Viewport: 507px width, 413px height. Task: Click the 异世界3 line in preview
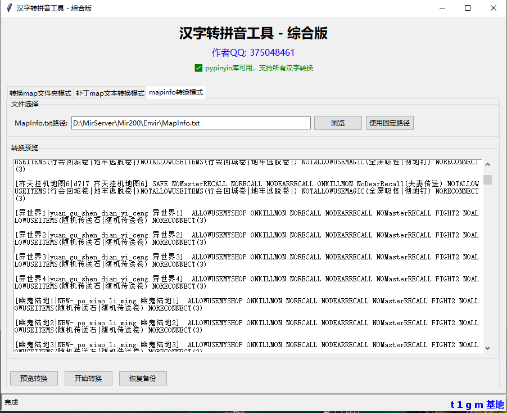click(246, 261)
